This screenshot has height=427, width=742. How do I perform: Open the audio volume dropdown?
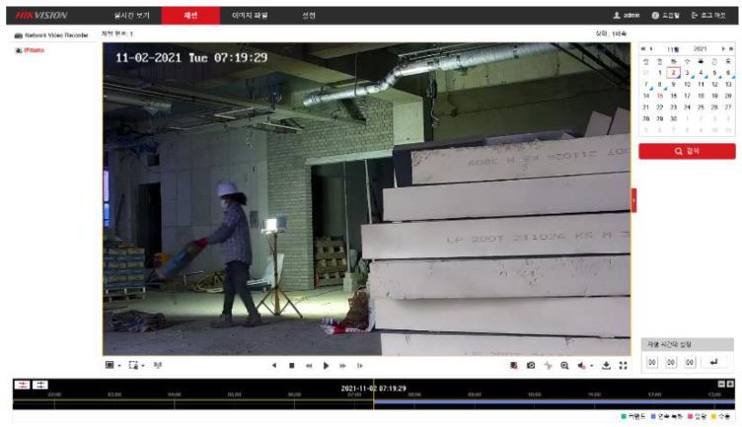(x=585, y=365)
